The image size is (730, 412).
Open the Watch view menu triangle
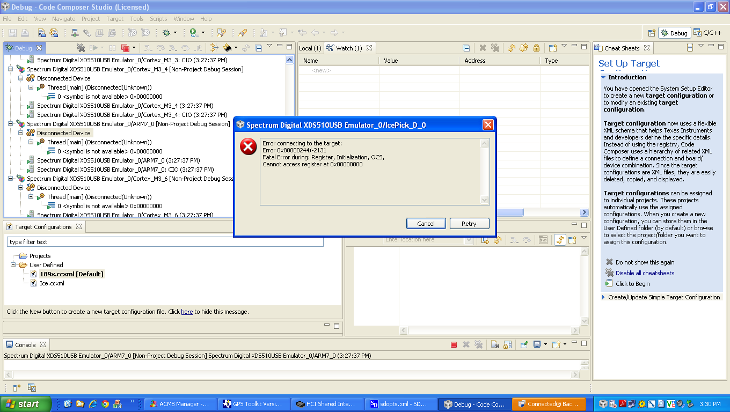[x=564, y=46]
